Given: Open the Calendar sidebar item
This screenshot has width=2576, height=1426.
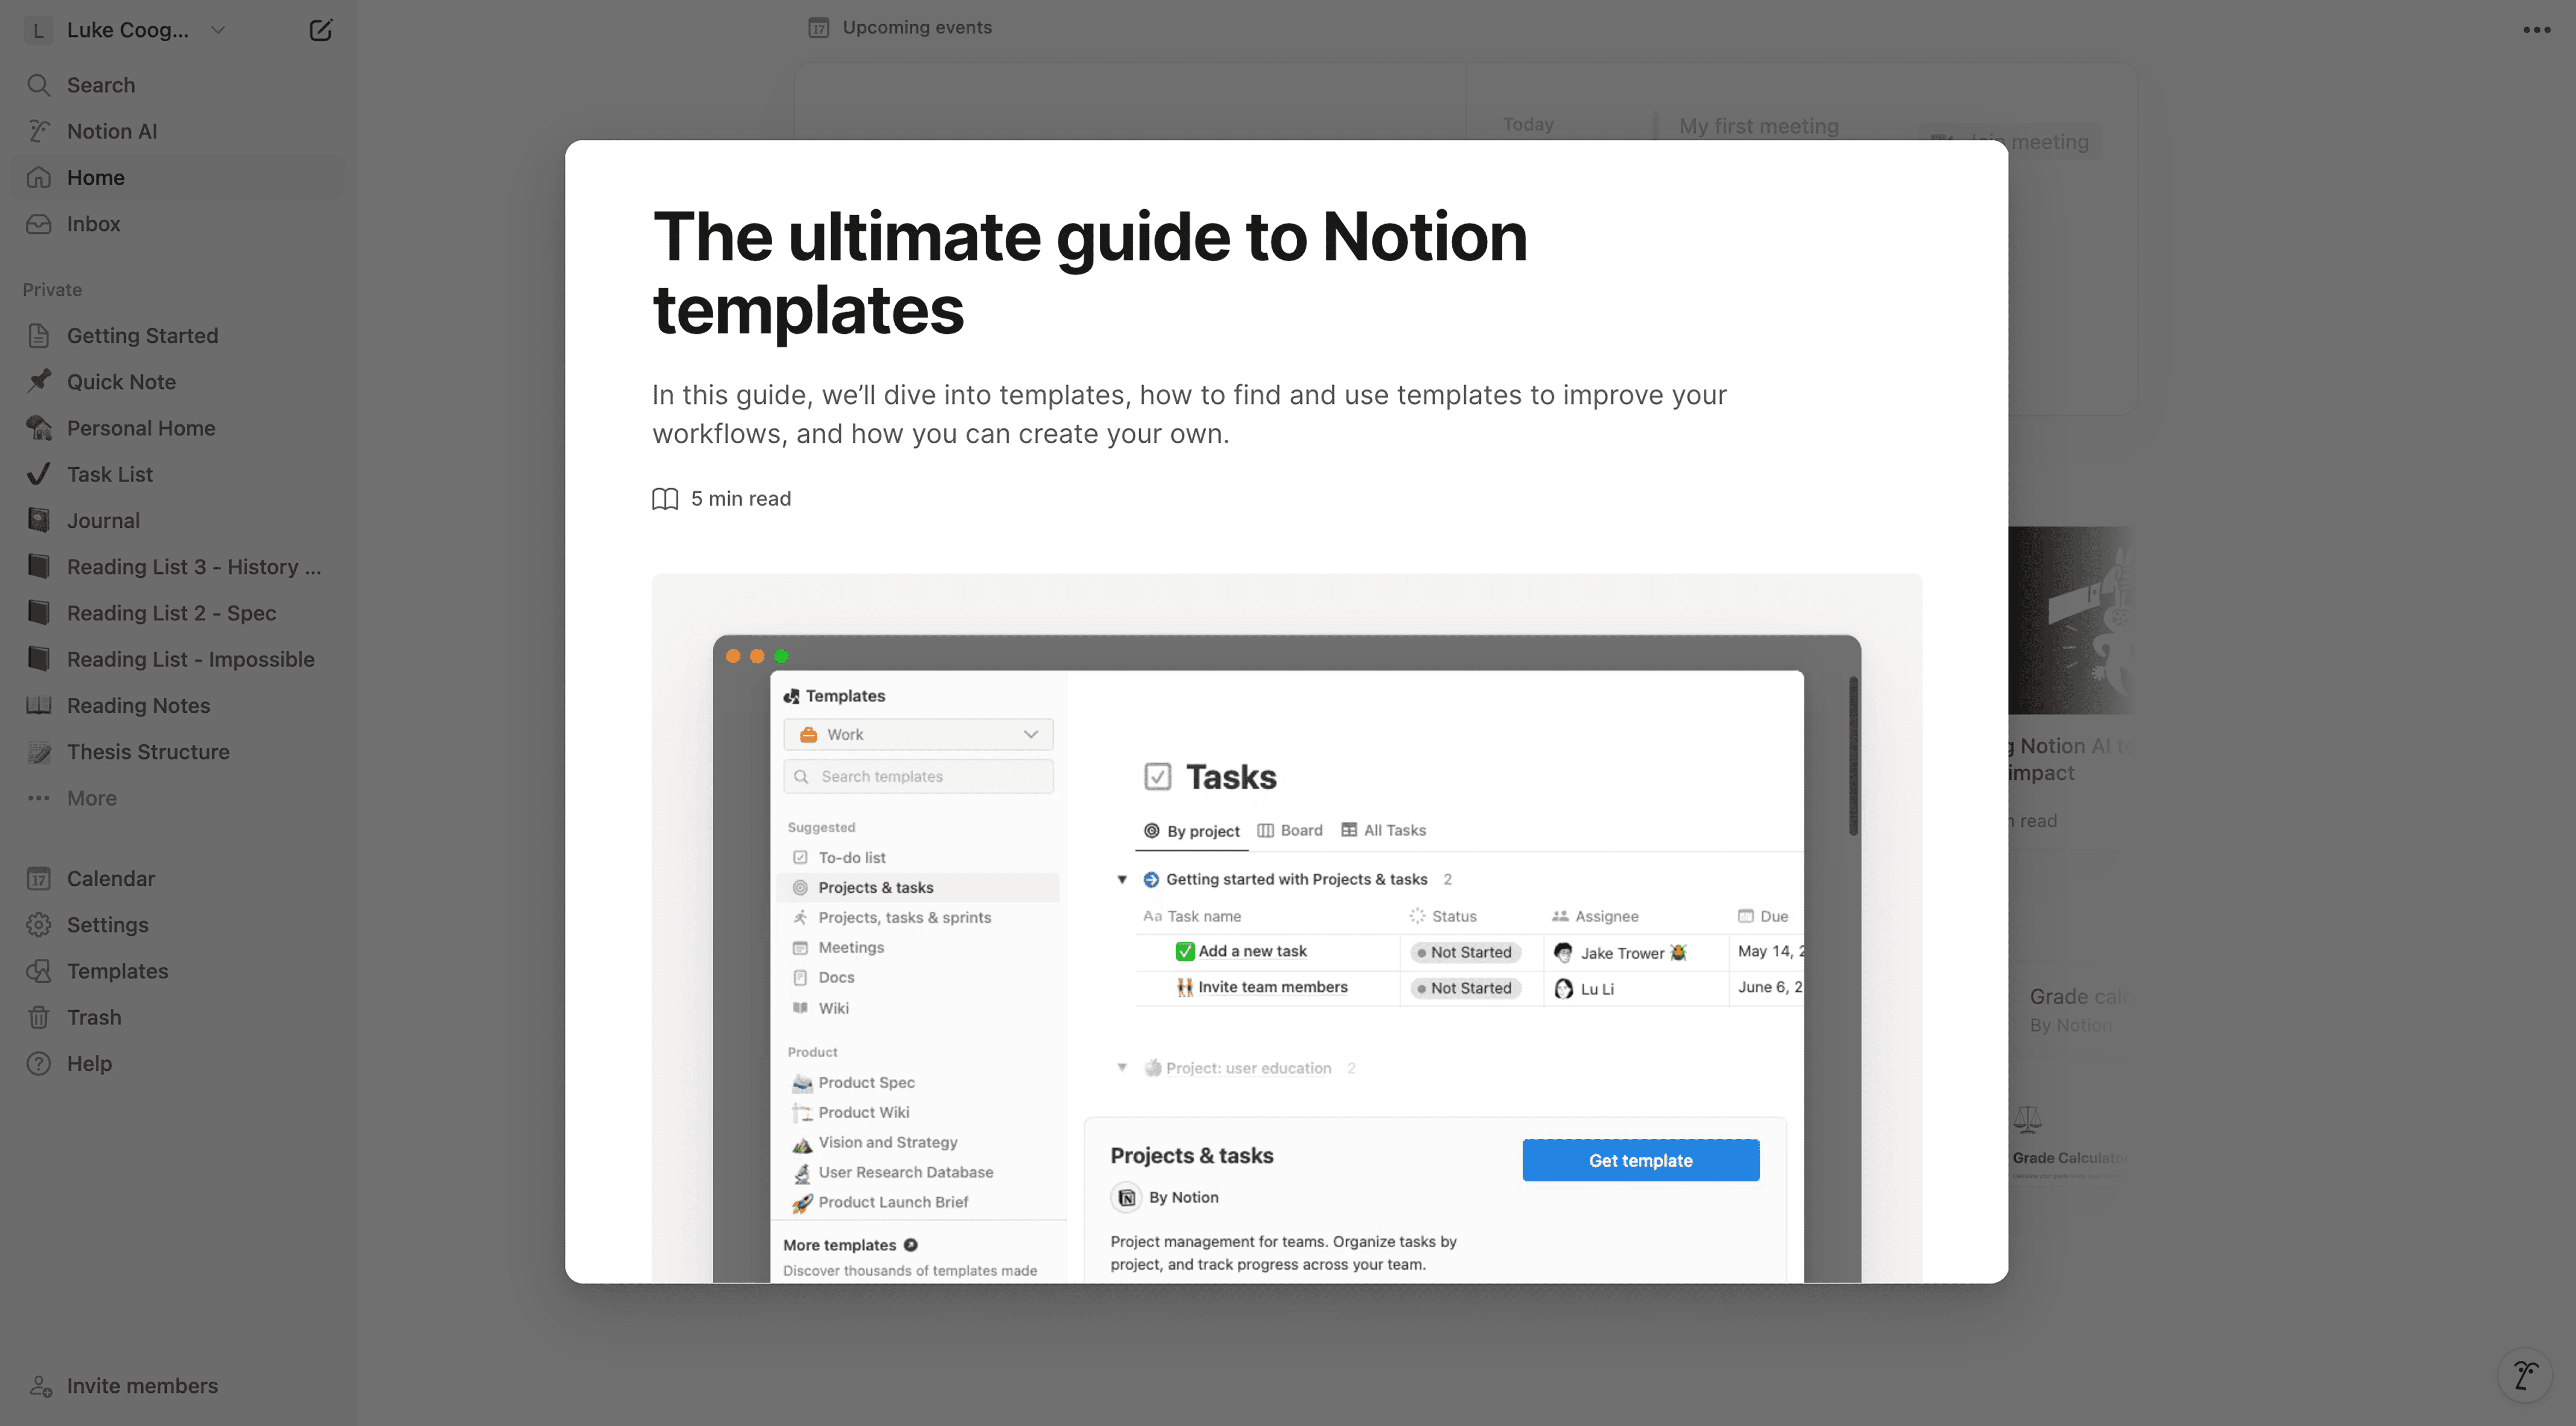Looking at the screenshot, I should (x=110, y=878).
